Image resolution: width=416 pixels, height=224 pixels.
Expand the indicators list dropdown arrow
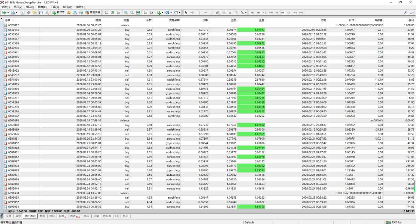[x=163, y=13]
